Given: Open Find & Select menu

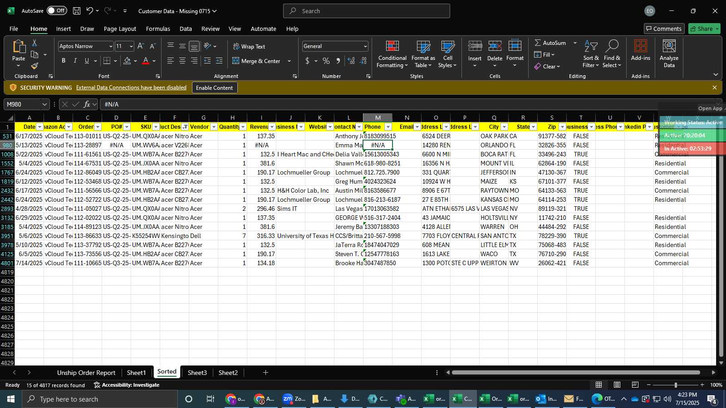Looking at the screenshot, I should (612, 54).
